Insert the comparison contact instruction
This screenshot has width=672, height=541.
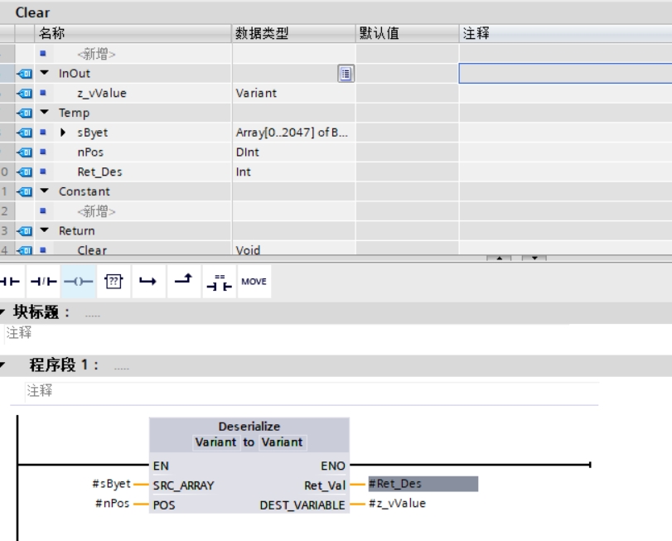coord(219,282)
